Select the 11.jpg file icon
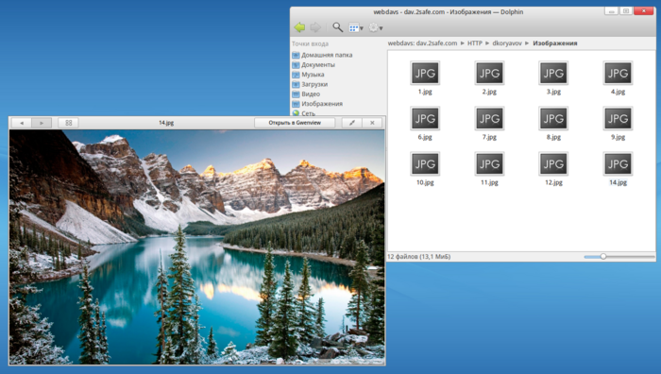The width and height of the screenshot is (661, 374). [489, 164]
